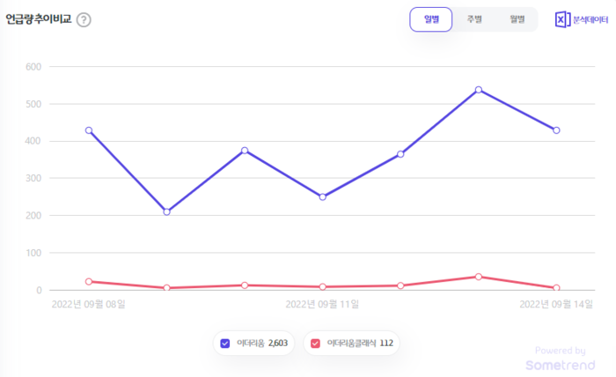Click the red data point on 09월 11일
The image size is (616, 377).
[x=322, y=287]
